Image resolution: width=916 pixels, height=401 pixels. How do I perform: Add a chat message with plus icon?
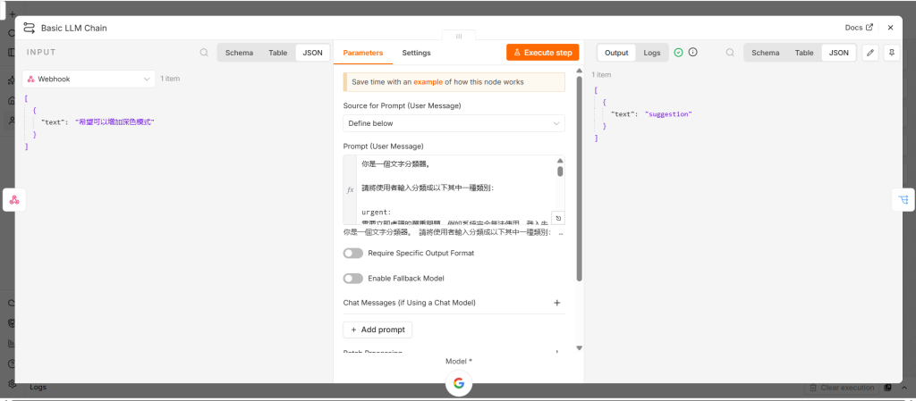pyautogui.click(x=556, y=303)
